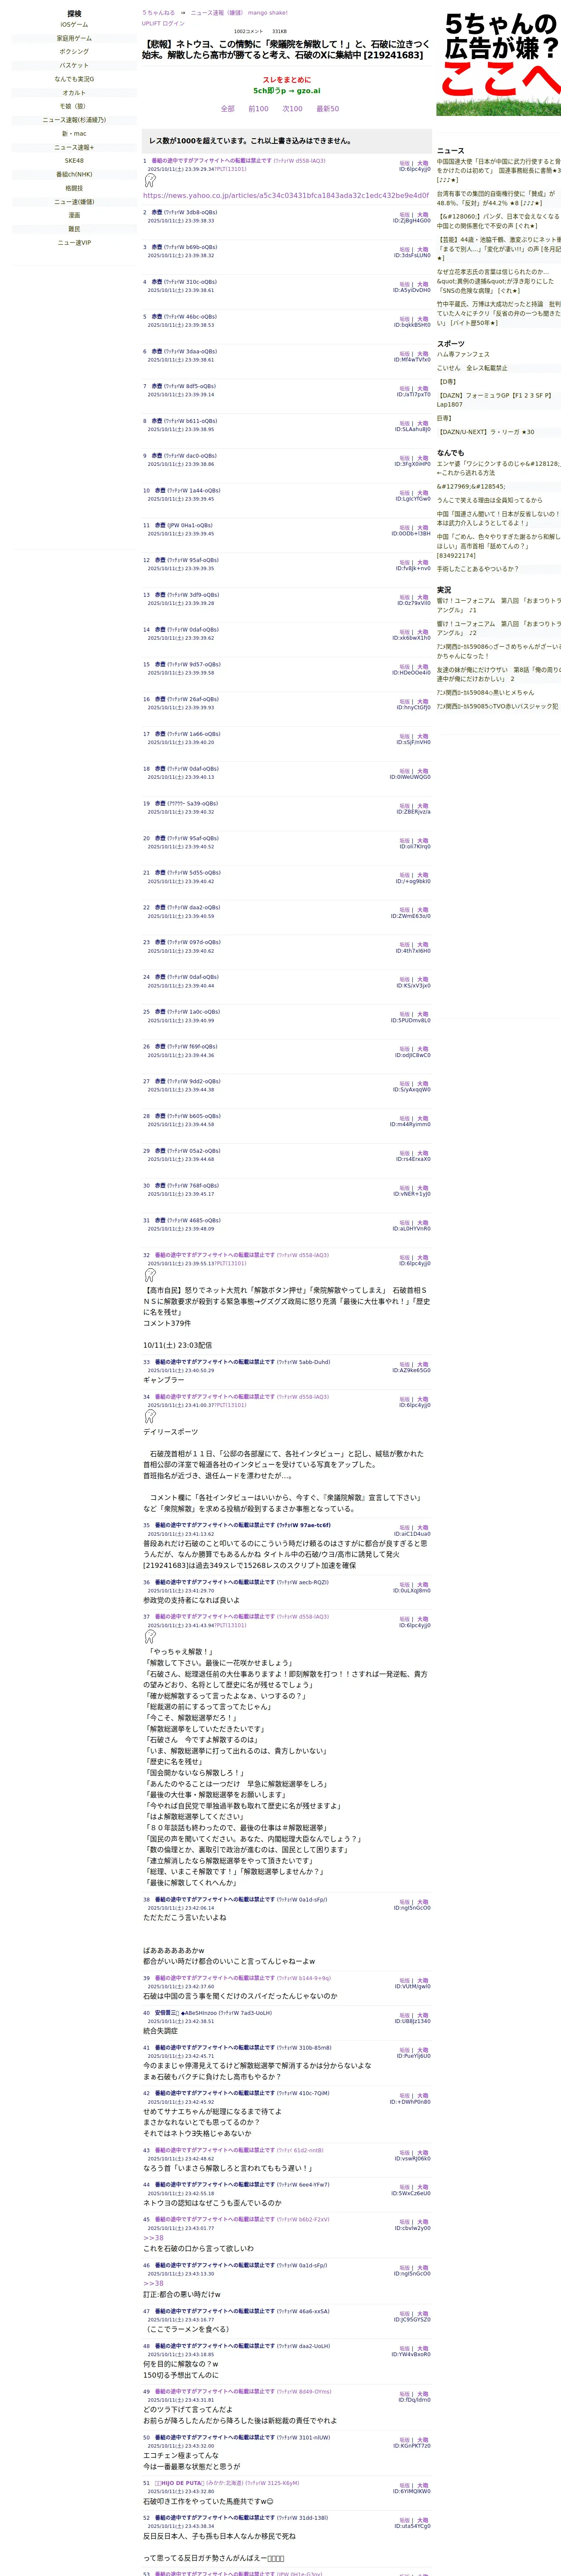Open 【DAZN/U-NEXT】ラ・リーガ link
Screen dimensions: 561x2576
(485, 432)
